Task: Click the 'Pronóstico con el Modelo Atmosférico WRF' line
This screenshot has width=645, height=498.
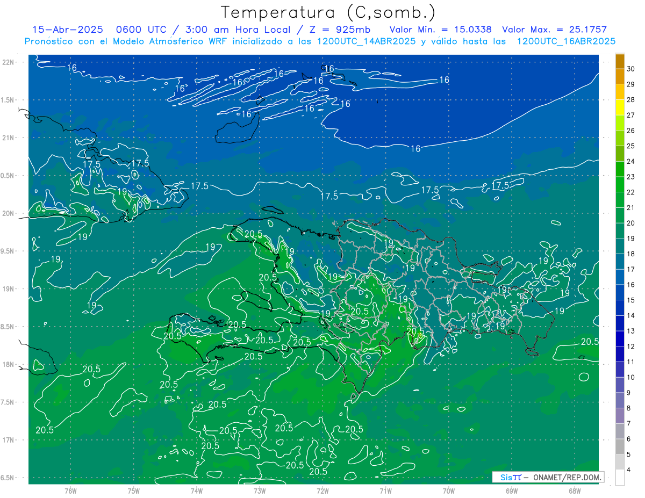Action: pyautogui.click(x=320, y=41)
